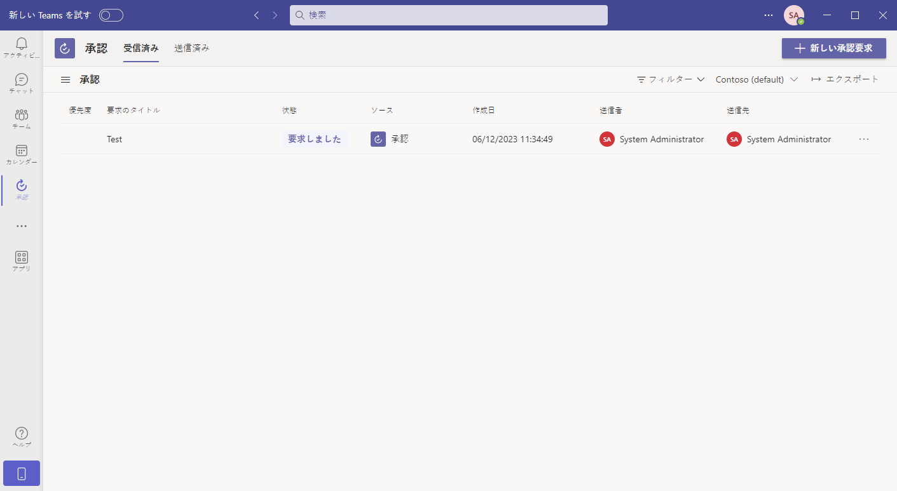Close the Teams window

coord(883,15)
